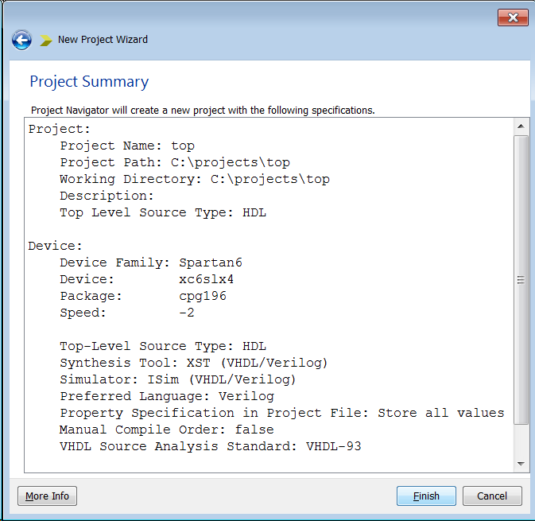
Task: Click the Synthesis Tool: XST line
Action: tap(194, 363)
